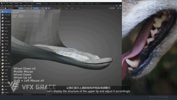Add a new workspace with plus tab

pos(101,4)
